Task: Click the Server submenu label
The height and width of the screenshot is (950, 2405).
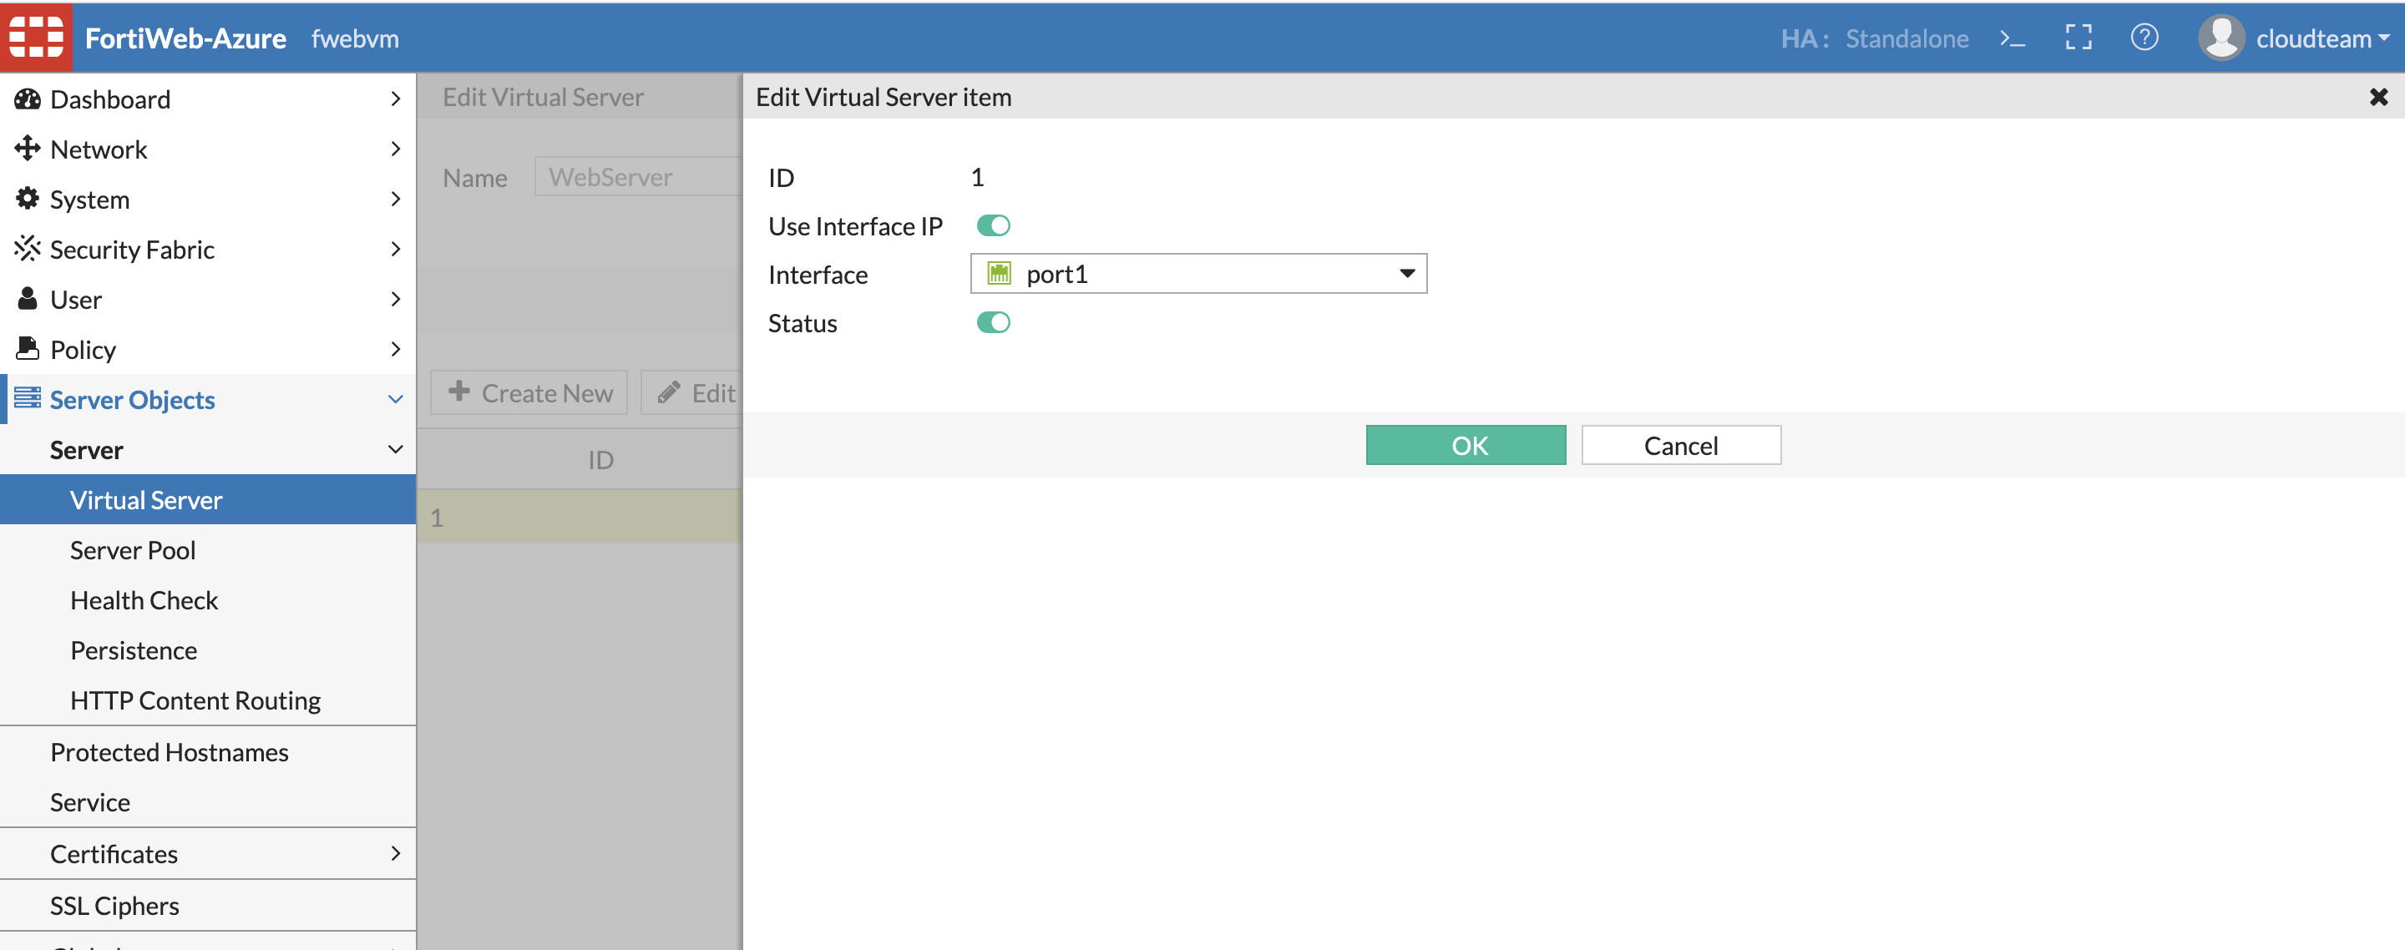Action: click(x=86, y=450)
